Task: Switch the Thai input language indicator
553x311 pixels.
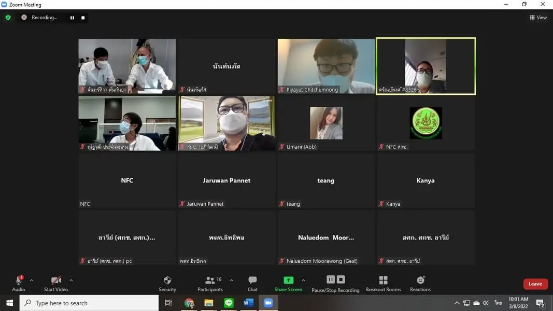Action: pos(498,303)
